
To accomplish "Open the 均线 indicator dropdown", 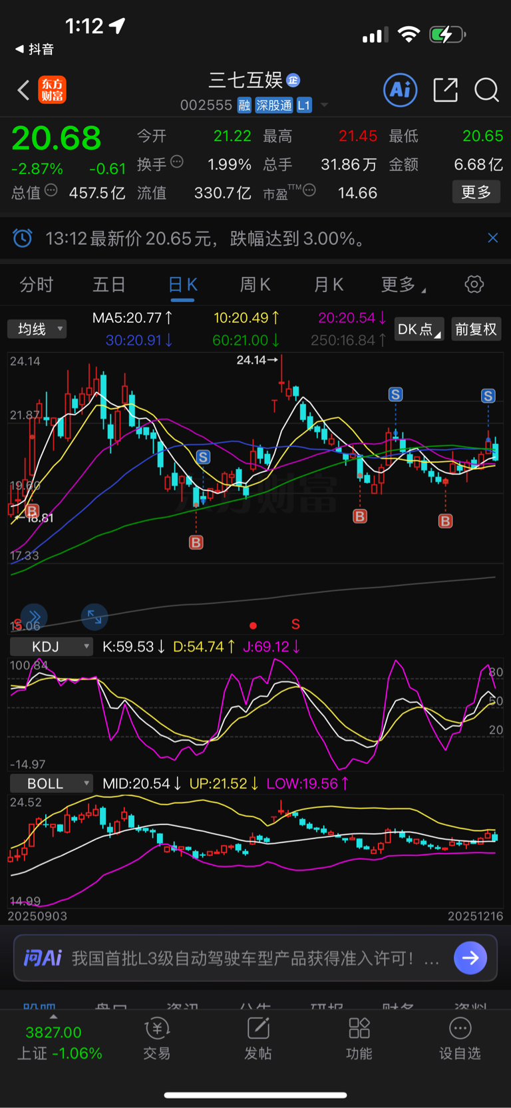I will point(37,329).
